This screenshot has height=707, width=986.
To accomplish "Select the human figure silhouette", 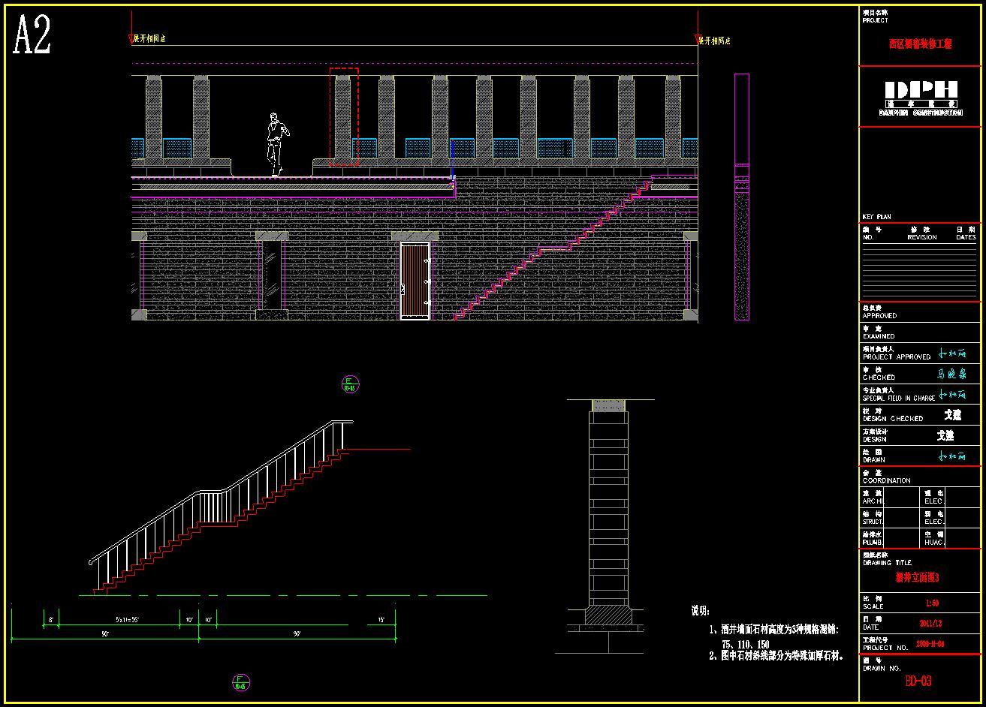I will [277, 144].
